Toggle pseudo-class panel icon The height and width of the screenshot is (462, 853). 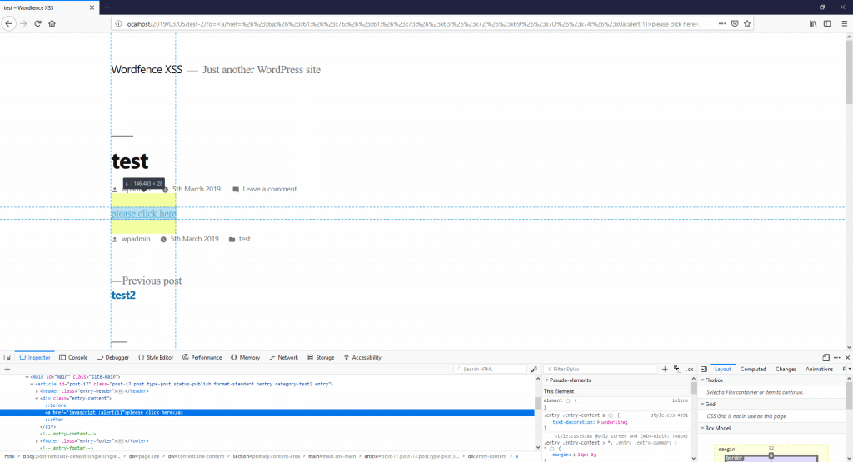click(x=677, y=369)
